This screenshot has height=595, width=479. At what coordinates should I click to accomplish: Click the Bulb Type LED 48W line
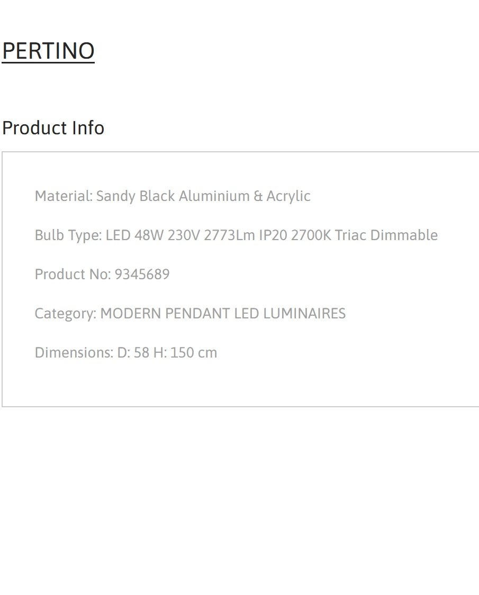coord(236,235)
